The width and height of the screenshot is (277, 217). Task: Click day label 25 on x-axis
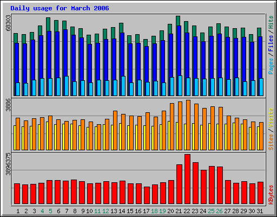point(211,211)
